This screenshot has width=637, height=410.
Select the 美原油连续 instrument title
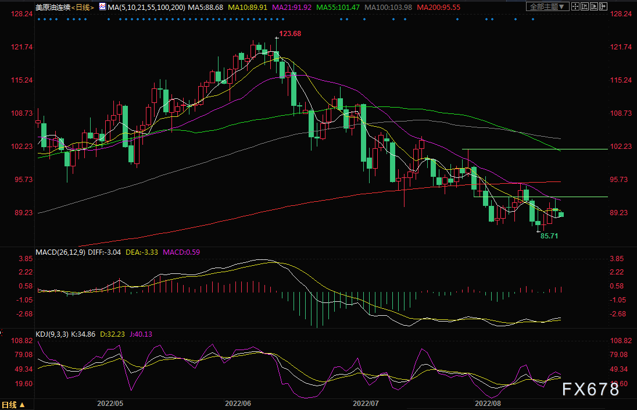click(53, 8)
